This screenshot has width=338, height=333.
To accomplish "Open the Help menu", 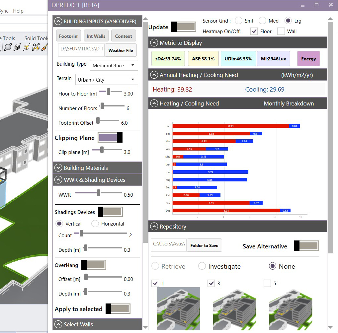I will (18, 11).
